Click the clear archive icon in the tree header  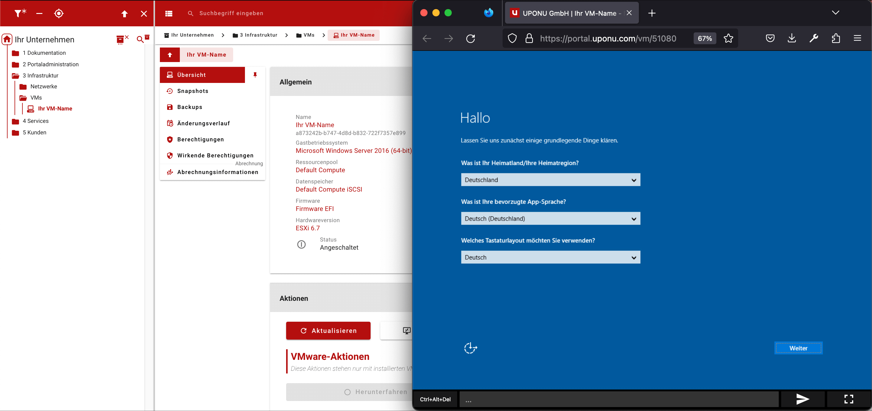click(x=122, y=40)
